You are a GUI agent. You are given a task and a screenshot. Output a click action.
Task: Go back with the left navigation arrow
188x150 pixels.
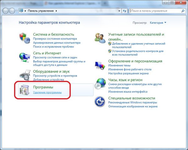(x=5, y=11)
